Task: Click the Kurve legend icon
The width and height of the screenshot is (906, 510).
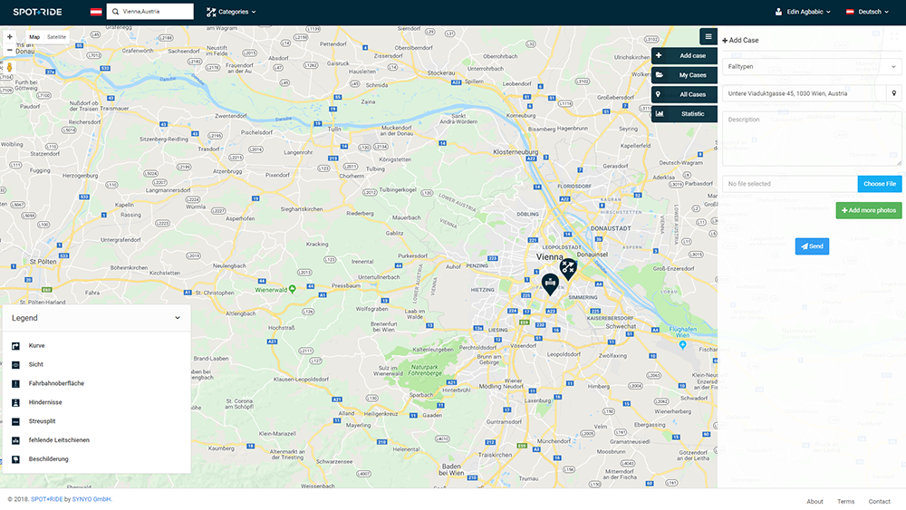Action: click(15, 346)
